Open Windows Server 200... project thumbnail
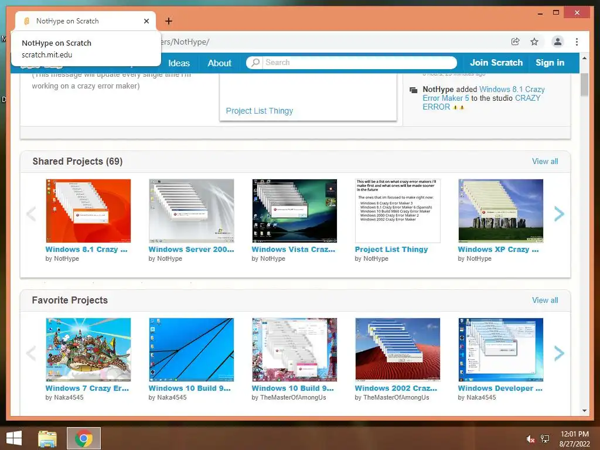 192,211
